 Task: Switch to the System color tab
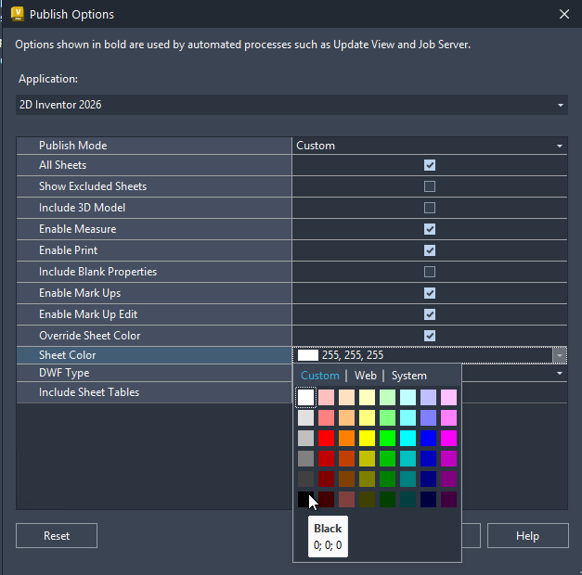click(x=409, y=376)
